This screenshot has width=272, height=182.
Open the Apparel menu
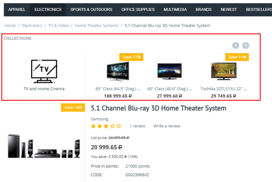17,10
